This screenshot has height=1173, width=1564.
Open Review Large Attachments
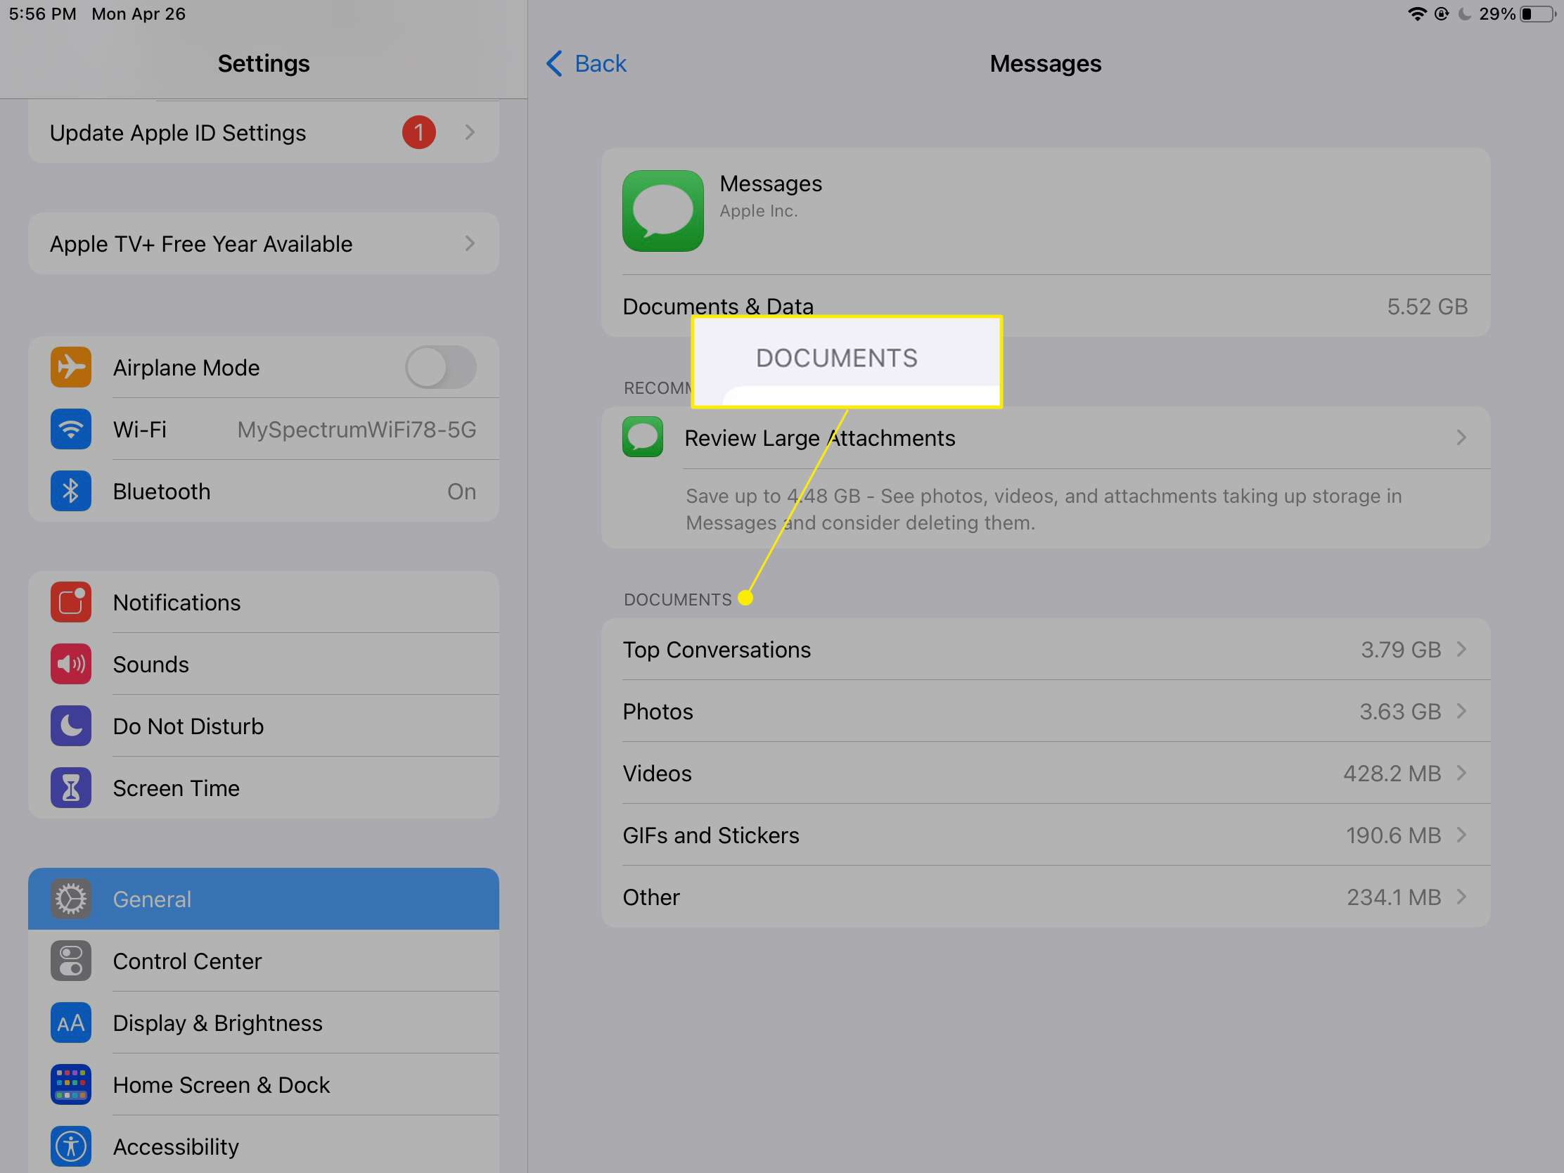point(1045,437)
